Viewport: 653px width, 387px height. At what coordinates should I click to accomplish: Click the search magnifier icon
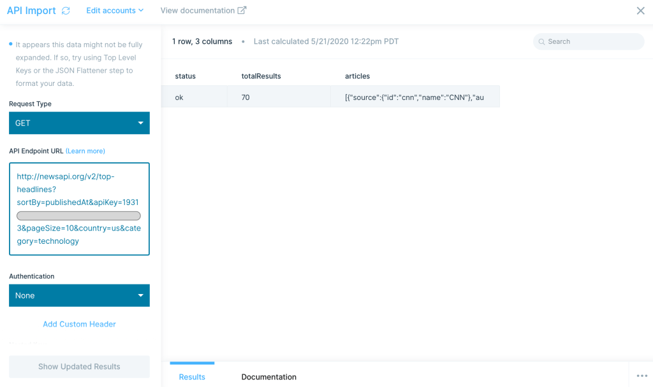(x=542, y=41)
